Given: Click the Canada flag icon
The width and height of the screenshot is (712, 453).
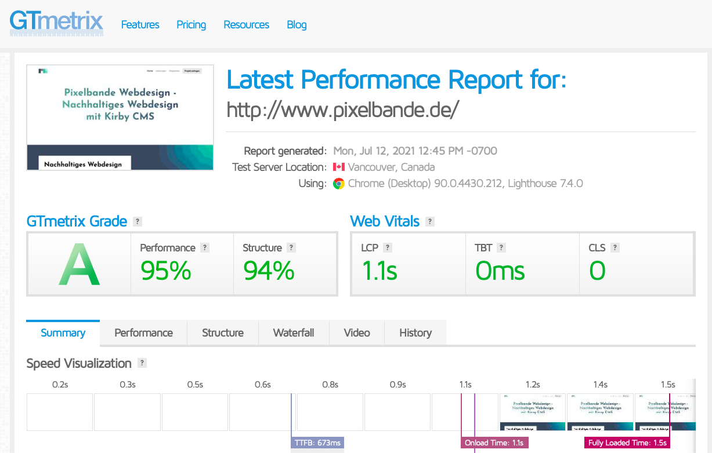Looking at the screenshot, I should 339,167.
